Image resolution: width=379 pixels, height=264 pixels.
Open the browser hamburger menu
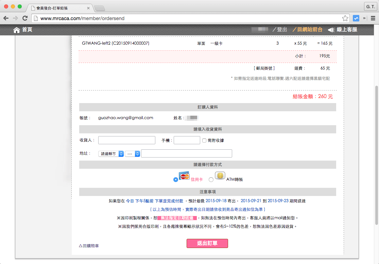(x=373, y=18)
